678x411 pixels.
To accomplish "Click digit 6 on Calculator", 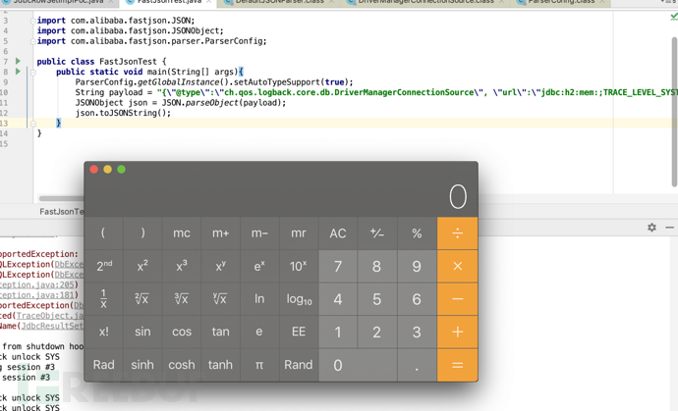I will 417,299.
